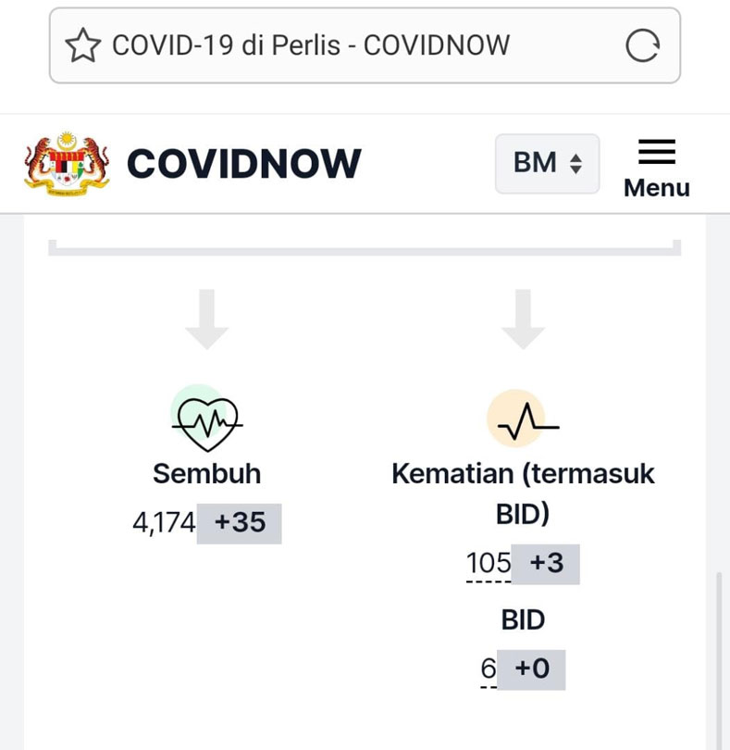Click the +0 BID badge

point(532,669)
